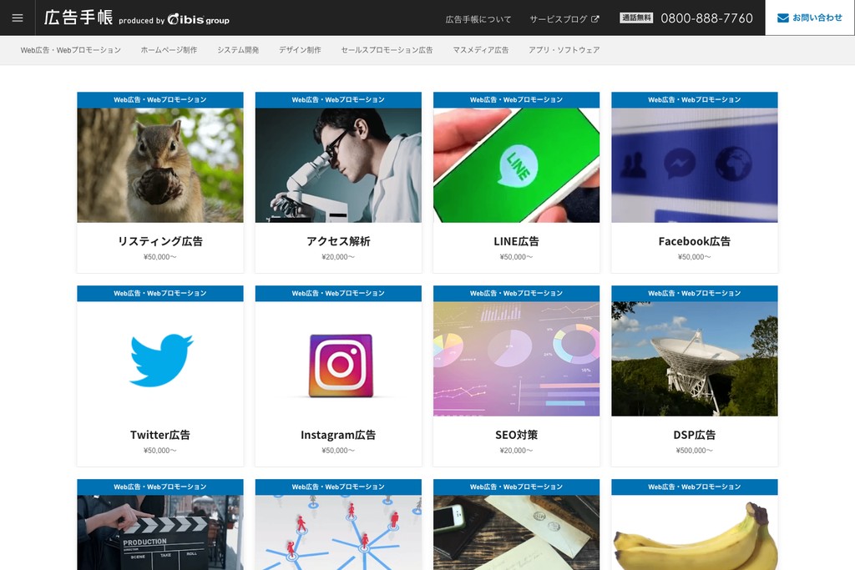
Task: Select マスメディア広告 menu item
Action: tap(481, 50)
